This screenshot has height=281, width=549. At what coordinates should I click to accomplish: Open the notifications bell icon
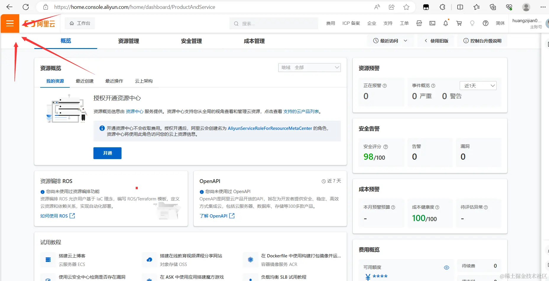pyautogui.click(x=446, y=23)
